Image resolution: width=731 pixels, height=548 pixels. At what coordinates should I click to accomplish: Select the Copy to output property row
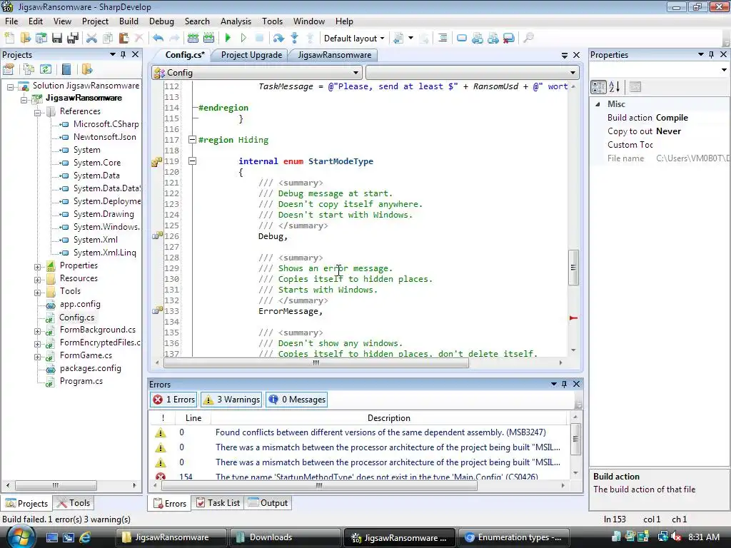659,131
